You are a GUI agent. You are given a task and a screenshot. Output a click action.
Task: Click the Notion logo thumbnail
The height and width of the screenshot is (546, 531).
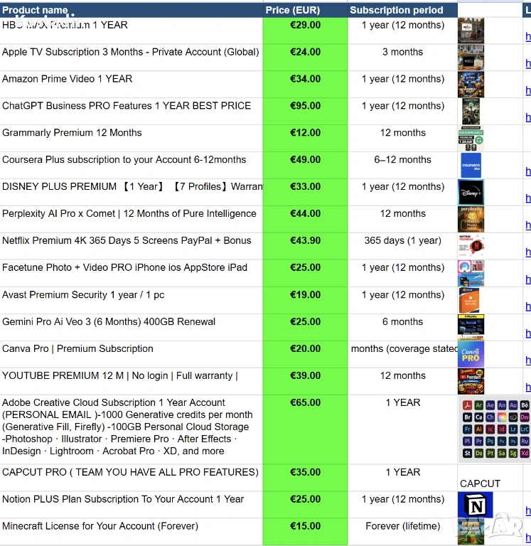[x=471, y=505]
